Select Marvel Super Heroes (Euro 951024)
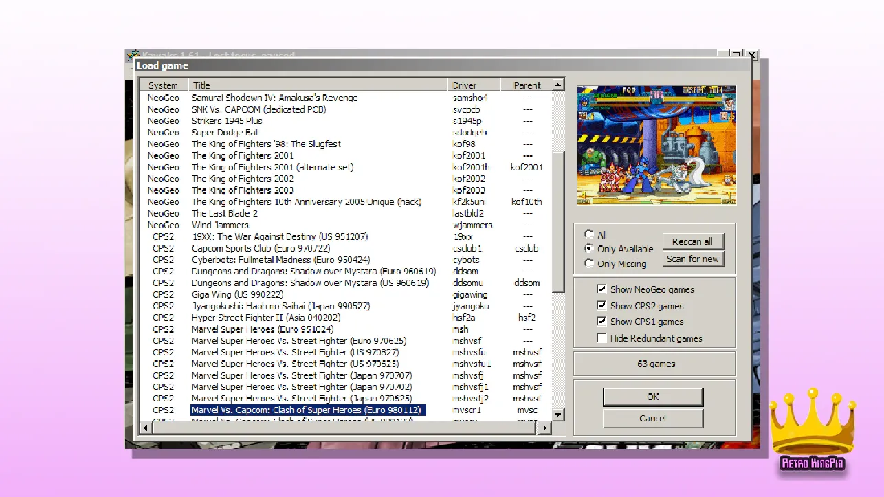The height and width of the screenshot is (497, 884). [346, 329]
